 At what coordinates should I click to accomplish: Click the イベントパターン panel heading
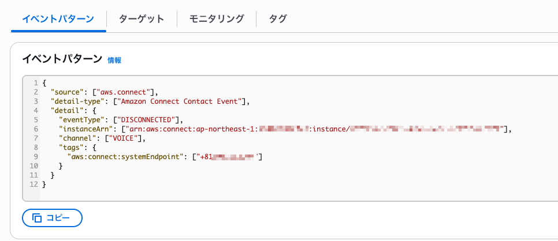pos(62,59)
